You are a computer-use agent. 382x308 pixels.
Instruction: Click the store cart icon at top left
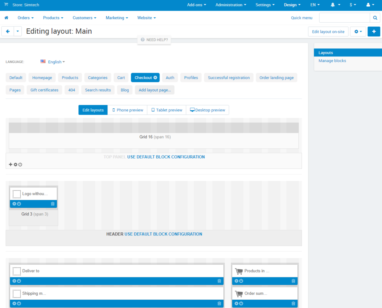click(6, 5)
